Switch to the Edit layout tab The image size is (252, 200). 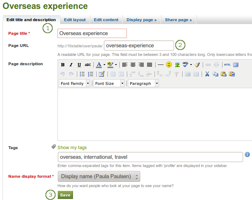tap(74, 20)
